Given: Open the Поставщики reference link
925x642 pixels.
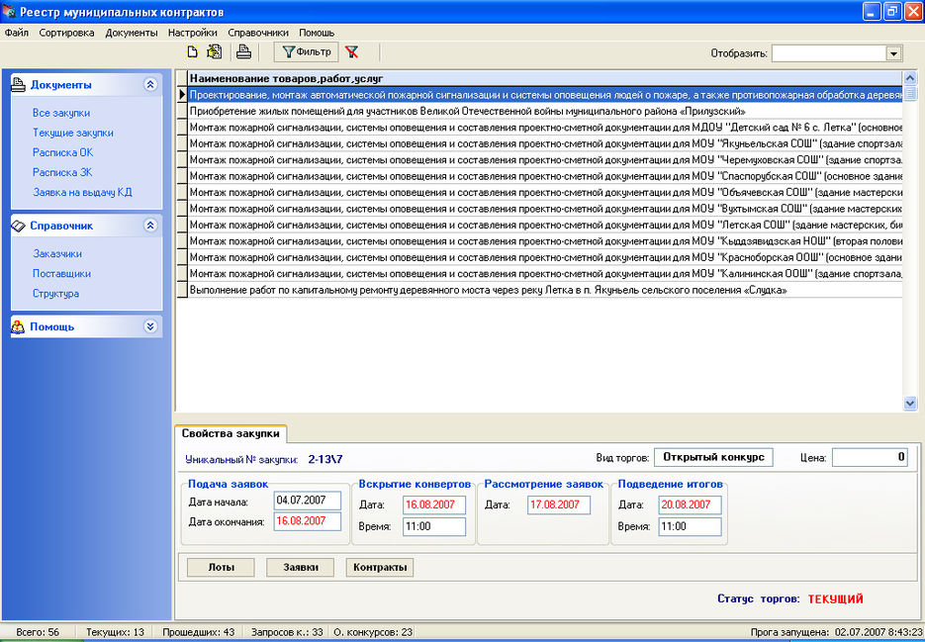Looking at the screenshot, I should [62, 273].
